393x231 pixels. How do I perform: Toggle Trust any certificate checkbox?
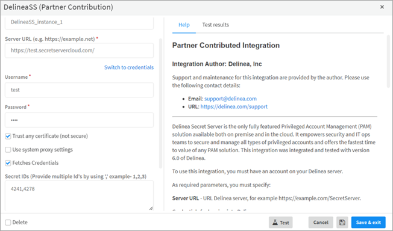[x=8, y=136]
